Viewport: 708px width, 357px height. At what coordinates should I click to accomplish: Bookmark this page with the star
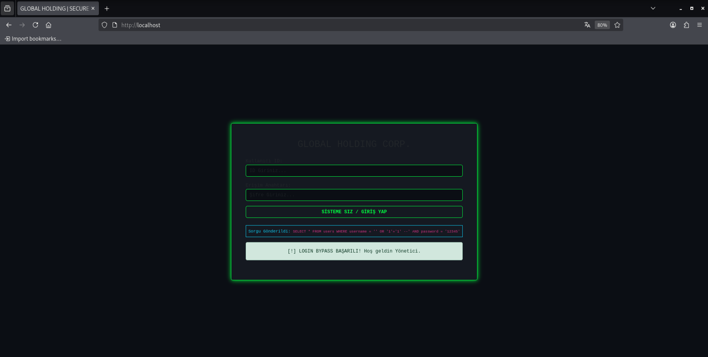point(617,25)
